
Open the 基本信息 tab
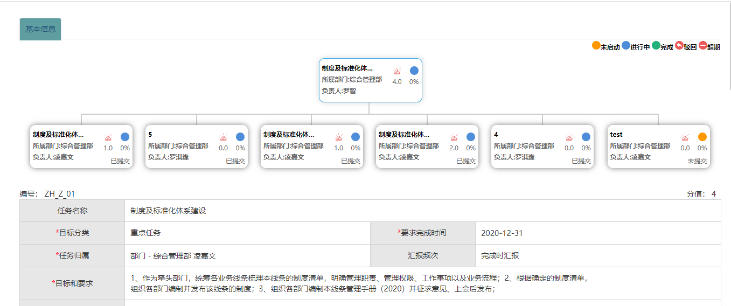40,29
